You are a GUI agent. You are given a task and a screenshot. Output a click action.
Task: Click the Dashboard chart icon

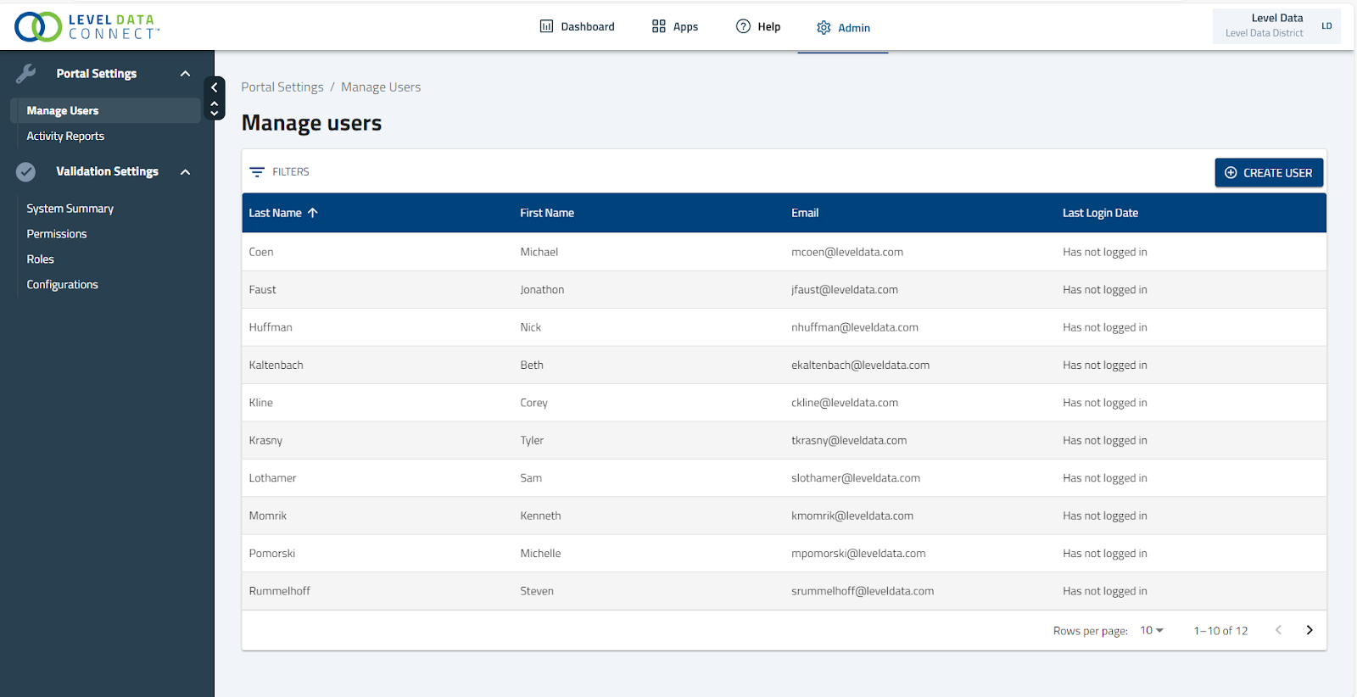pos(546,26)
